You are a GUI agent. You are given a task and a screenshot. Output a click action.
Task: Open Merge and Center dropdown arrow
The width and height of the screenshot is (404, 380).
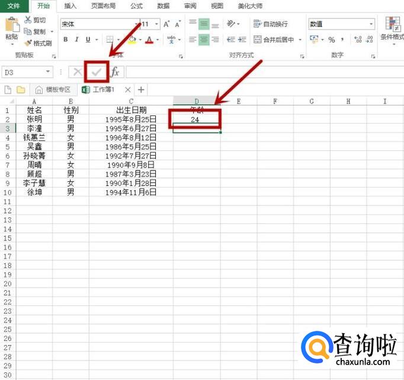click(x=300, y=40)
